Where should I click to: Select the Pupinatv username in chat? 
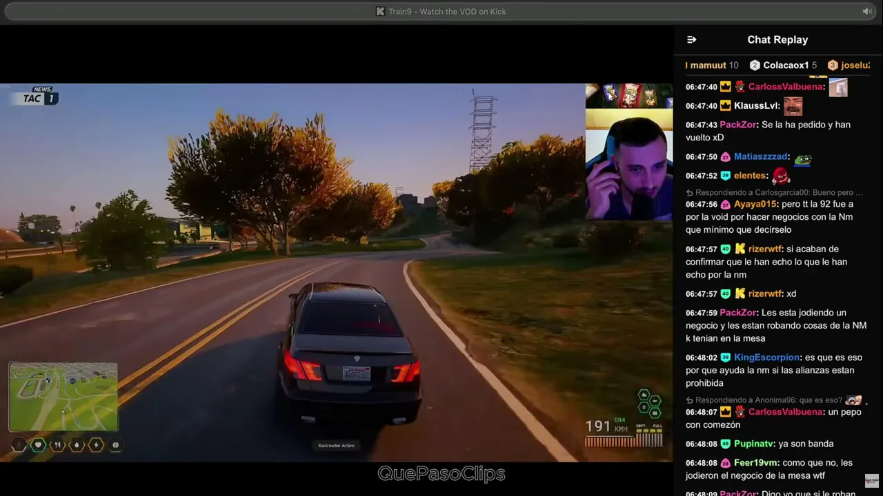(x=755, y=444)
